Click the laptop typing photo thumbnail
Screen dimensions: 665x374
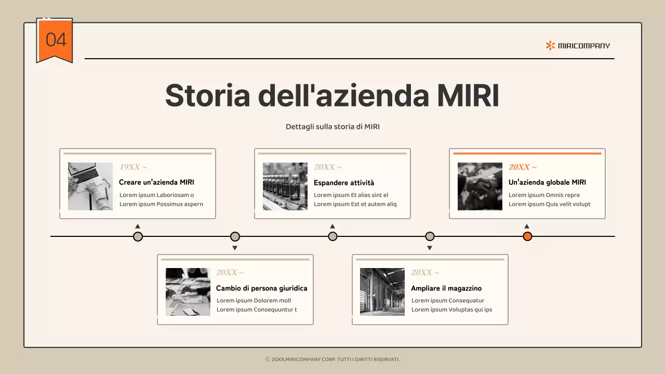90,186
